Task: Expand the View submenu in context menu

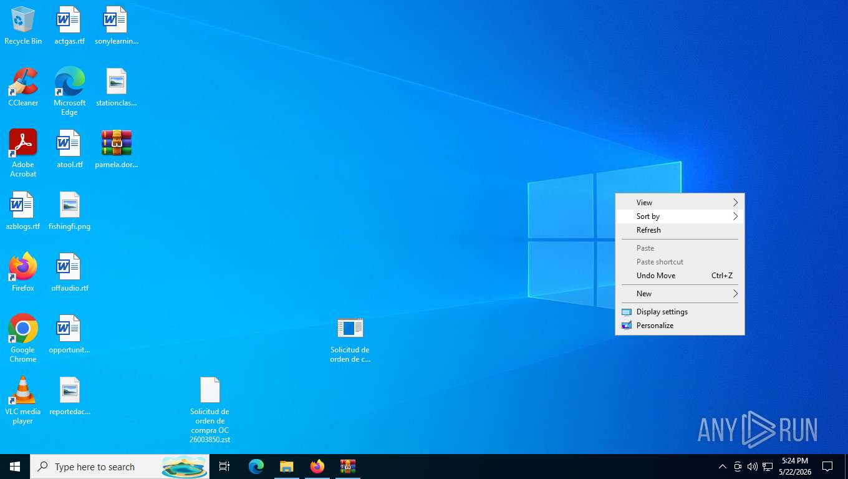Action: [680, 202]
